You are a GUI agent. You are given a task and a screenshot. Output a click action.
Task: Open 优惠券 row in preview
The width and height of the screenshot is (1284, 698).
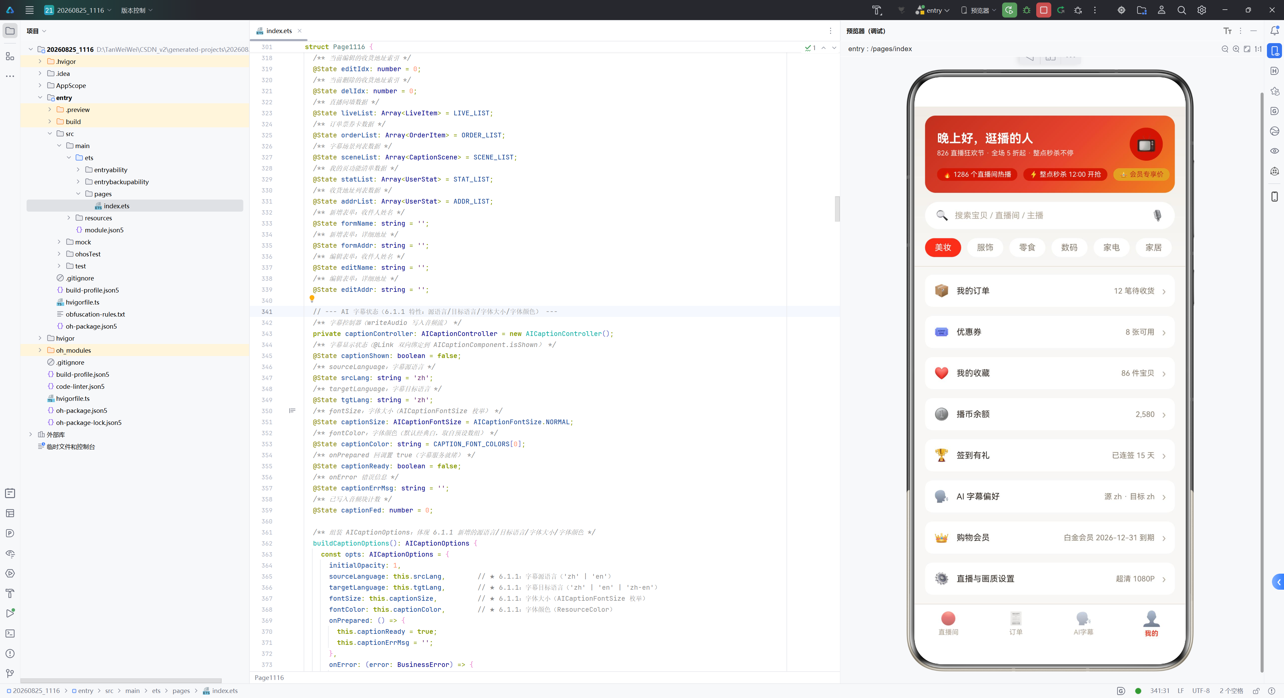pyautogui.click(x=1050, y=332)
